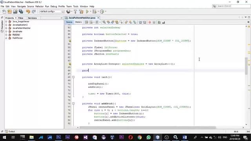This screenshot has width=251, height=141.
Task: Expand the JavaPatternMatcher project node
Action: point(6,28)
